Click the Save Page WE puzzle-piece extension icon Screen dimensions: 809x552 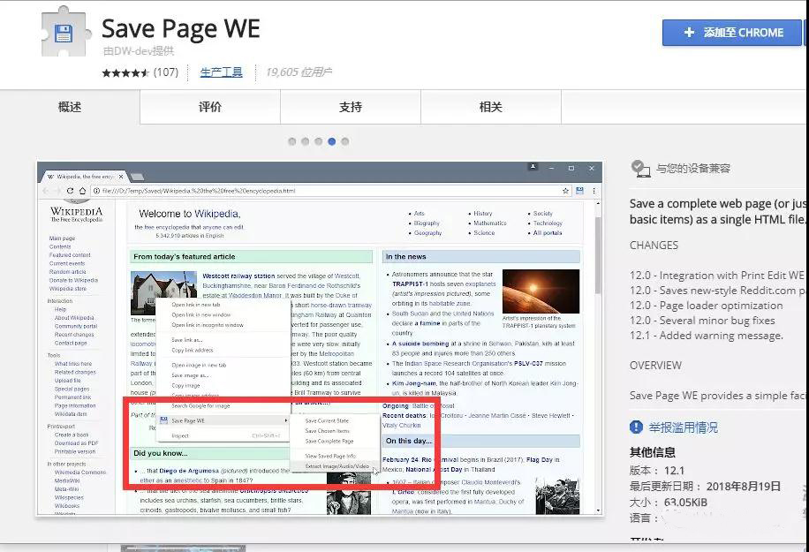click(66, 32)
